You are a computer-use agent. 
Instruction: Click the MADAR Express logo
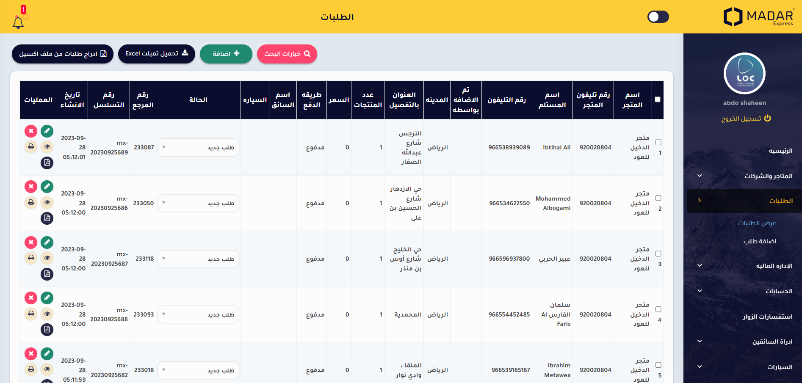click(x=758, y=17)
